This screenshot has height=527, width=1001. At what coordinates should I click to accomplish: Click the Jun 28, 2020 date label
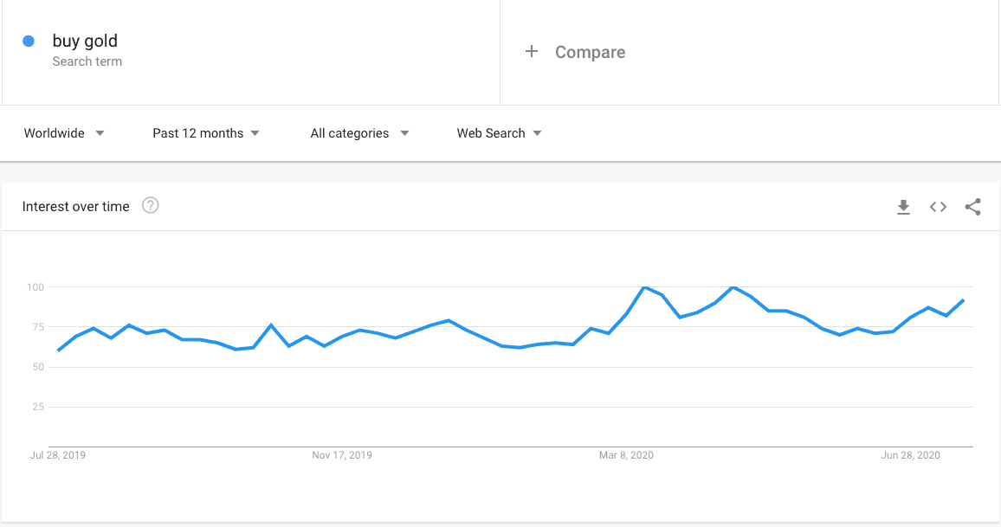coord(910,455)
